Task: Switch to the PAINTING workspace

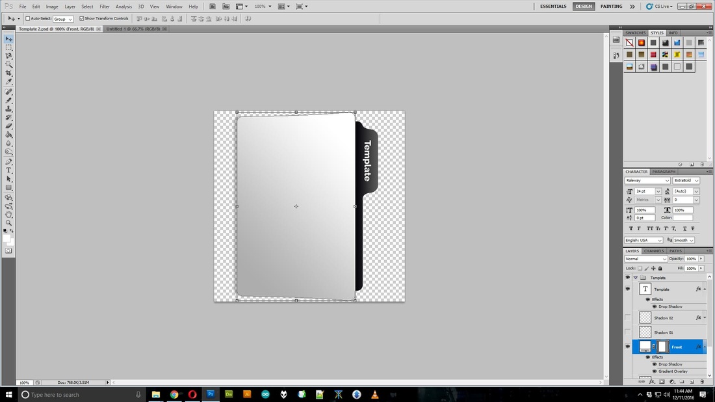Action: coord(612,6)
